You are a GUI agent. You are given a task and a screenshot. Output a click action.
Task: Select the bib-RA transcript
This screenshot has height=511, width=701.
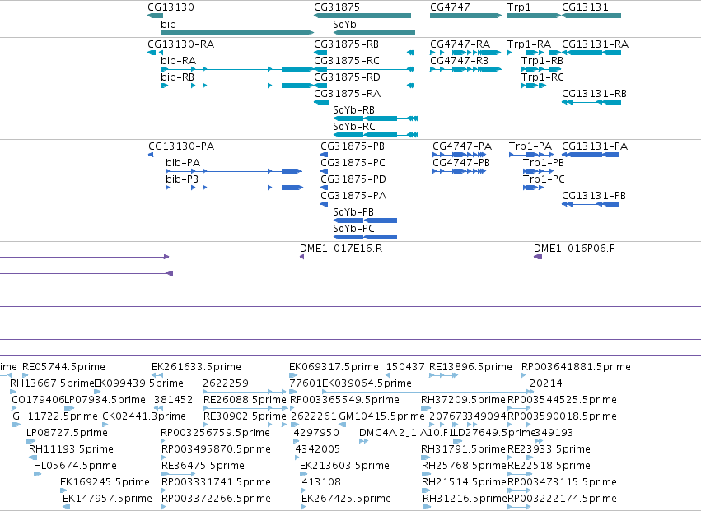[x=237, y=69]
